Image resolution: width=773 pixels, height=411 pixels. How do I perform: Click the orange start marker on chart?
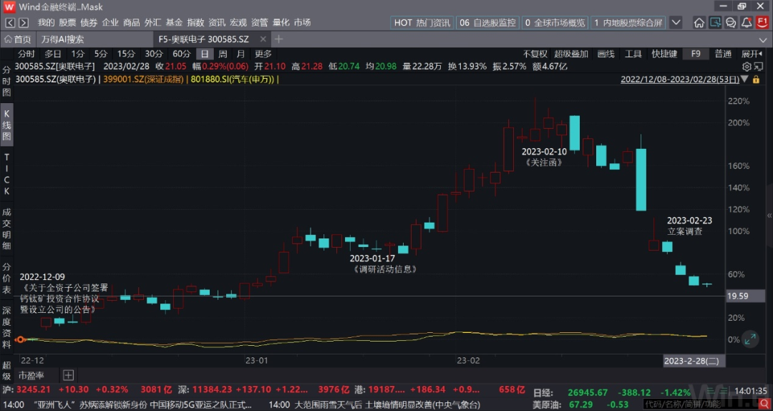point(20,339)
